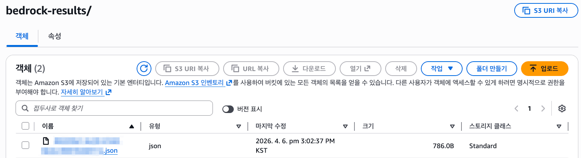Open the table preferences gear icon
Viewport: 581px width, 158px height.
click(562, 109)
